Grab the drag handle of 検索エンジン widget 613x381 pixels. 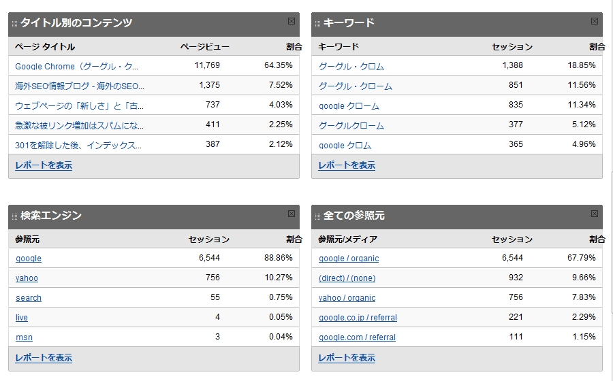(x=14, y=216)
